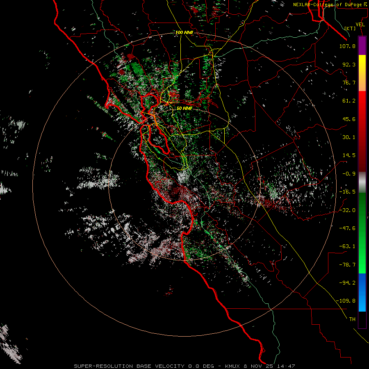Viewport: 369px width, 369px height.
Task: Select the 45.6 velocity scale value
Action: pos(349,119)
